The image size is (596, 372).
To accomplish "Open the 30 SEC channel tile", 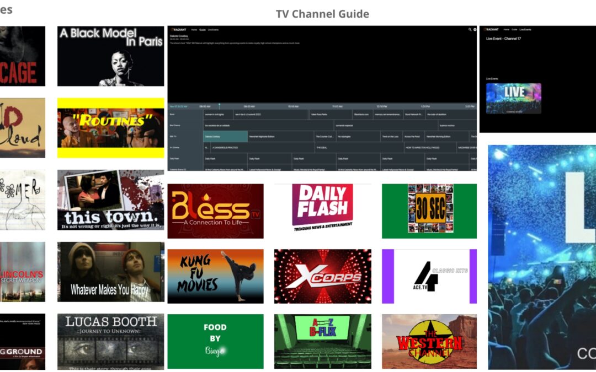I will 429,211.
